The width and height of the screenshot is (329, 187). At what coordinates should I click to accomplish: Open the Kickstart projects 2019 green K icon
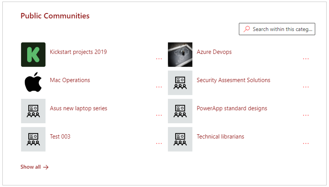pyautogui.click(x=33, y=55)
